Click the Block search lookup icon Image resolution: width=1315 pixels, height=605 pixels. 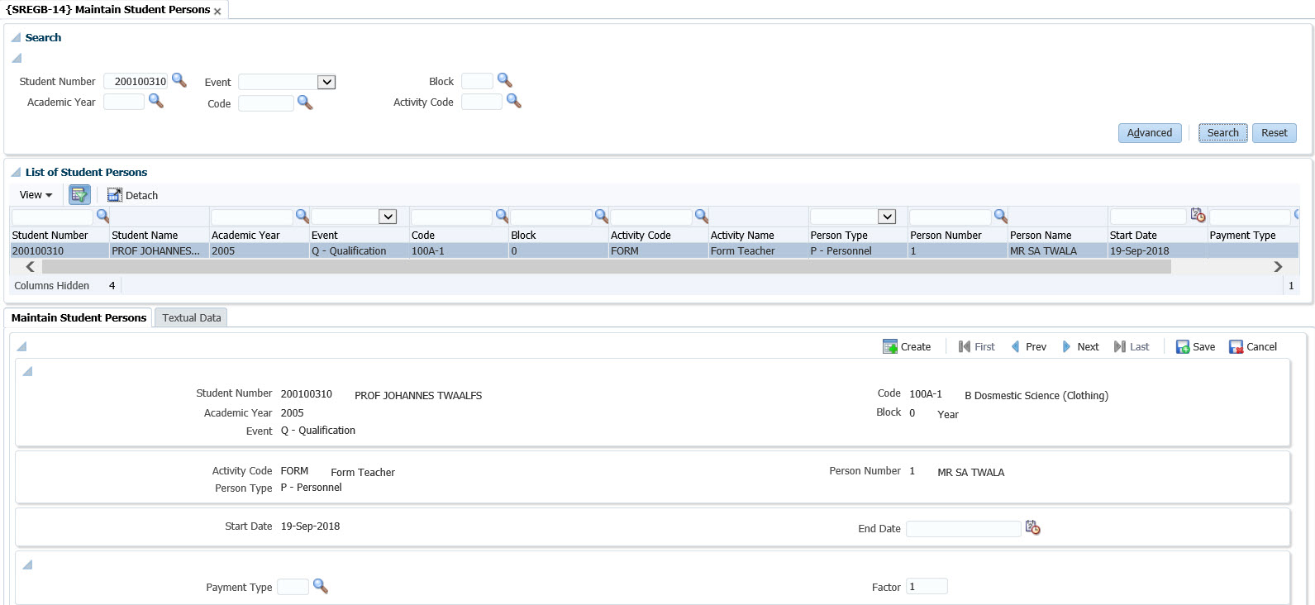click(x=504, y=80)
